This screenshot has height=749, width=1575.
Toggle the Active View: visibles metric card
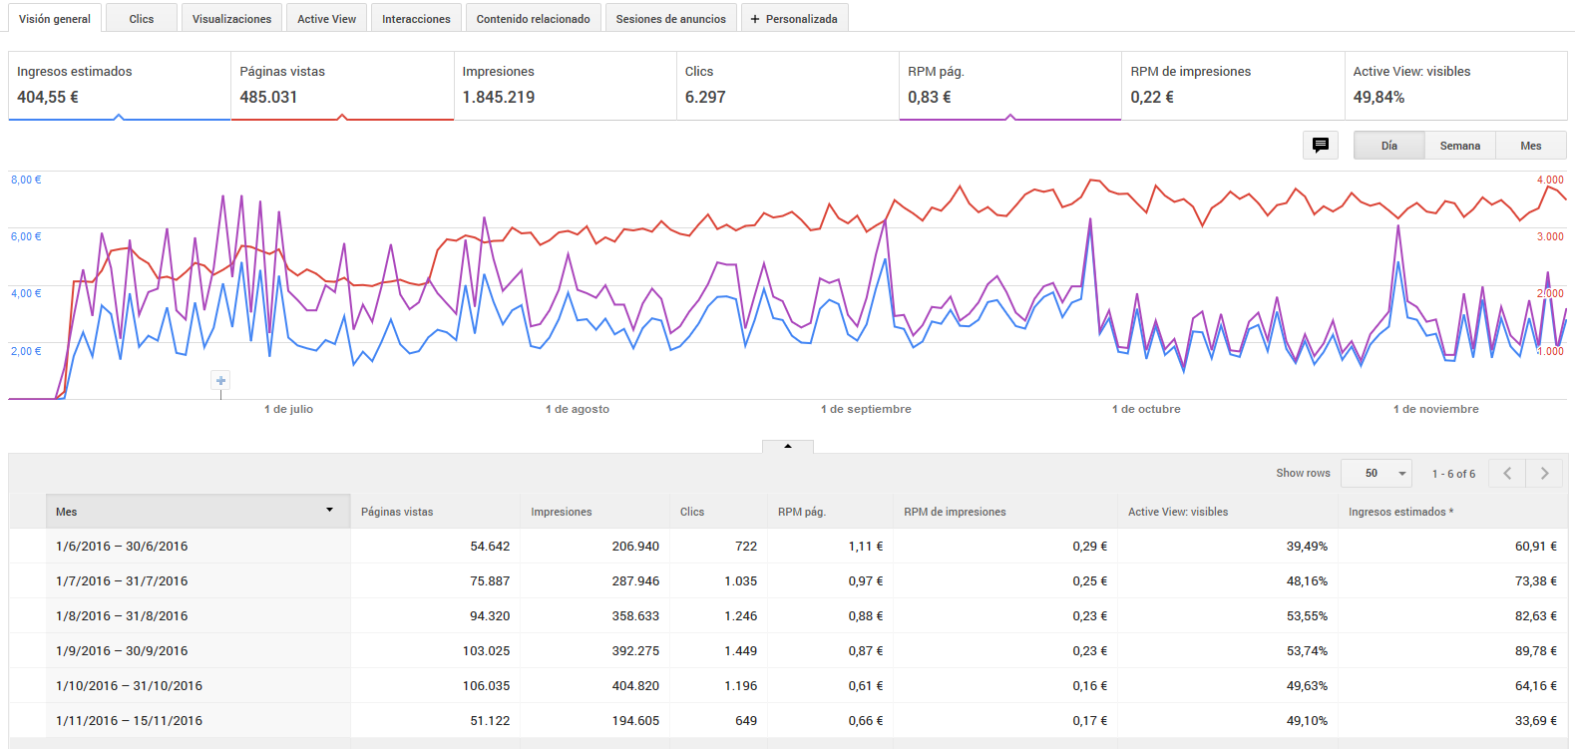click(x=1455, y=86)
